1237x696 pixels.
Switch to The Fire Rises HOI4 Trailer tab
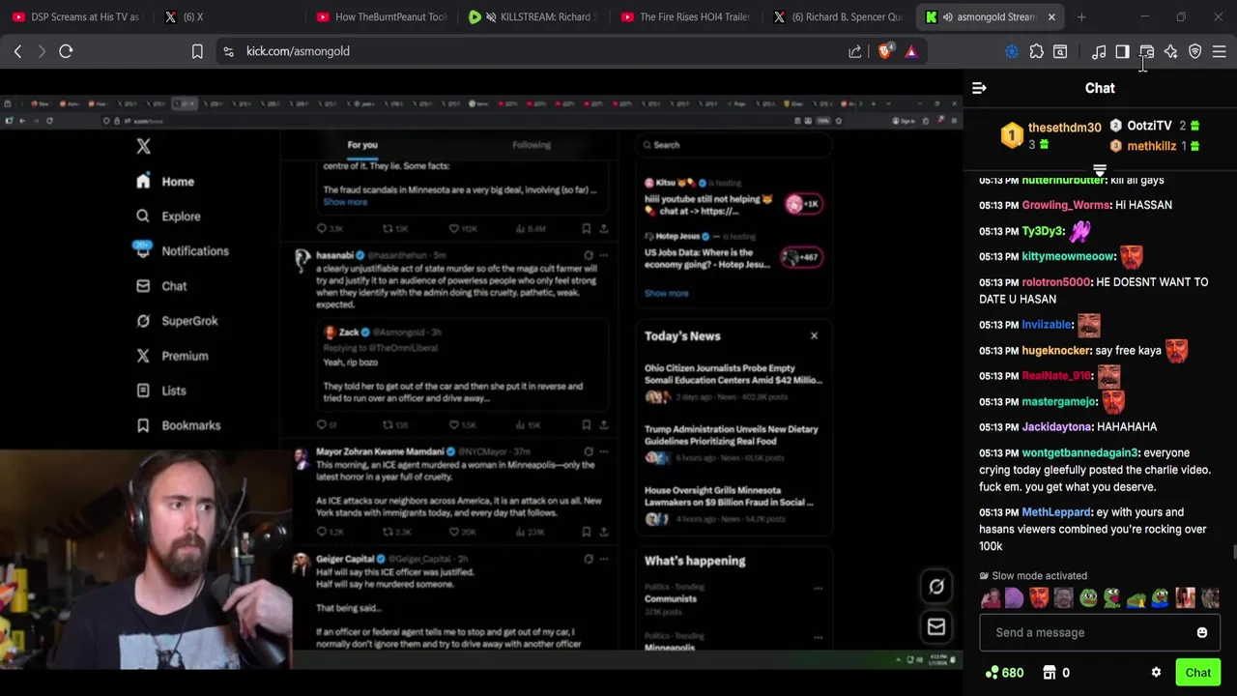[686, 16]
